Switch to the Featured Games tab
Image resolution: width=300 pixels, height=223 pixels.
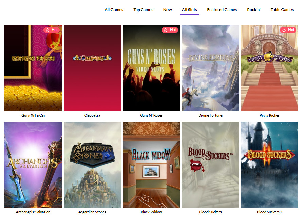pos(222,10)
